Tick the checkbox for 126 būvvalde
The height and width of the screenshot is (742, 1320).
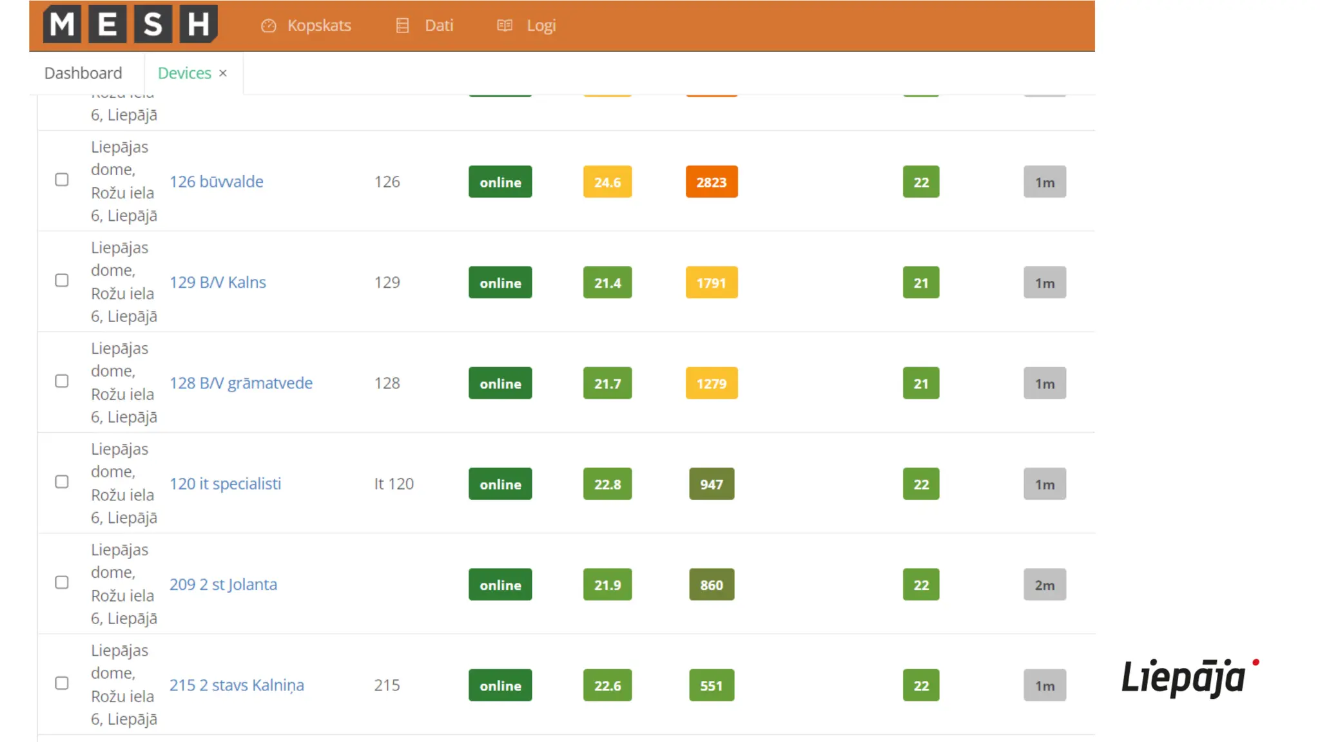[62, 180]
